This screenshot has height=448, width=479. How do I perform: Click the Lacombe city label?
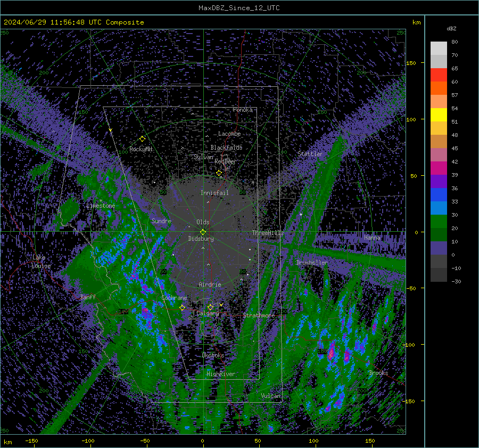tap(229, 134)
